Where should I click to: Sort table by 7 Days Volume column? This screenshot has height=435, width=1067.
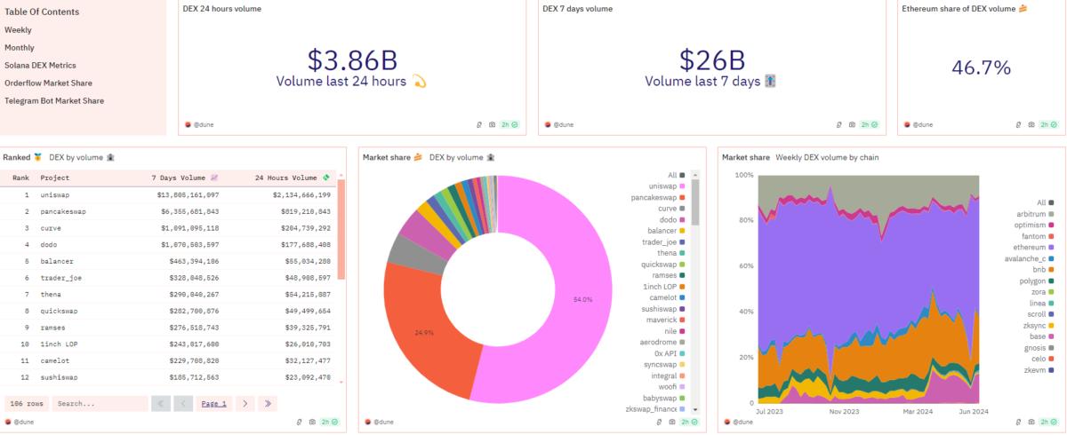tap(185, 178)
